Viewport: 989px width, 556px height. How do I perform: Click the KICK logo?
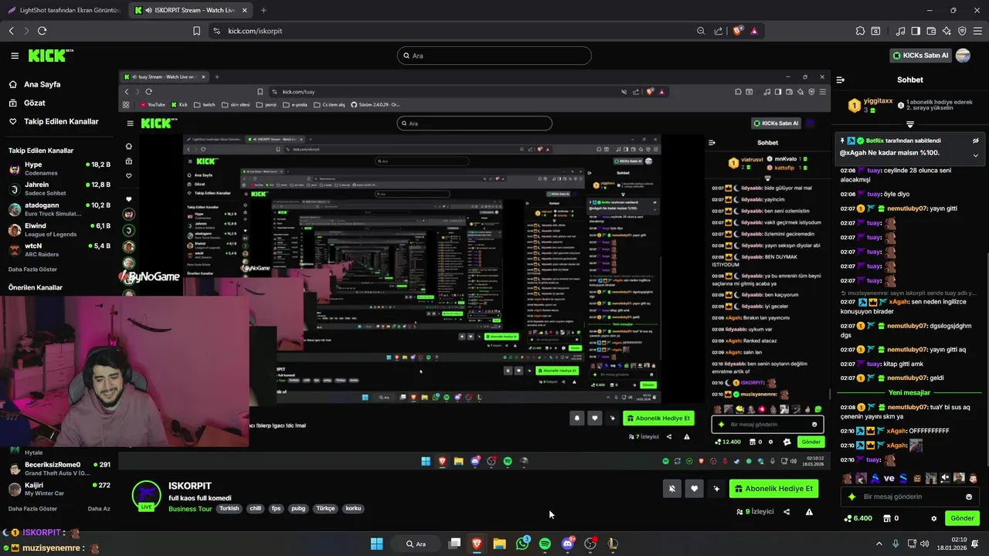pyautogui.click(x=51, y=56)
